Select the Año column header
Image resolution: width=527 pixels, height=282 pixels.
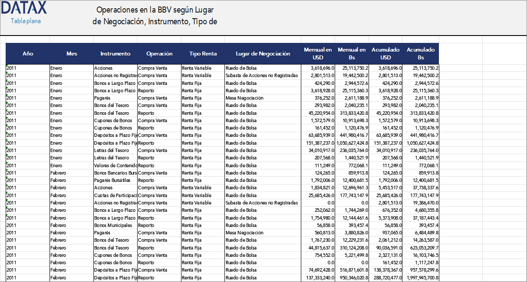27,53
